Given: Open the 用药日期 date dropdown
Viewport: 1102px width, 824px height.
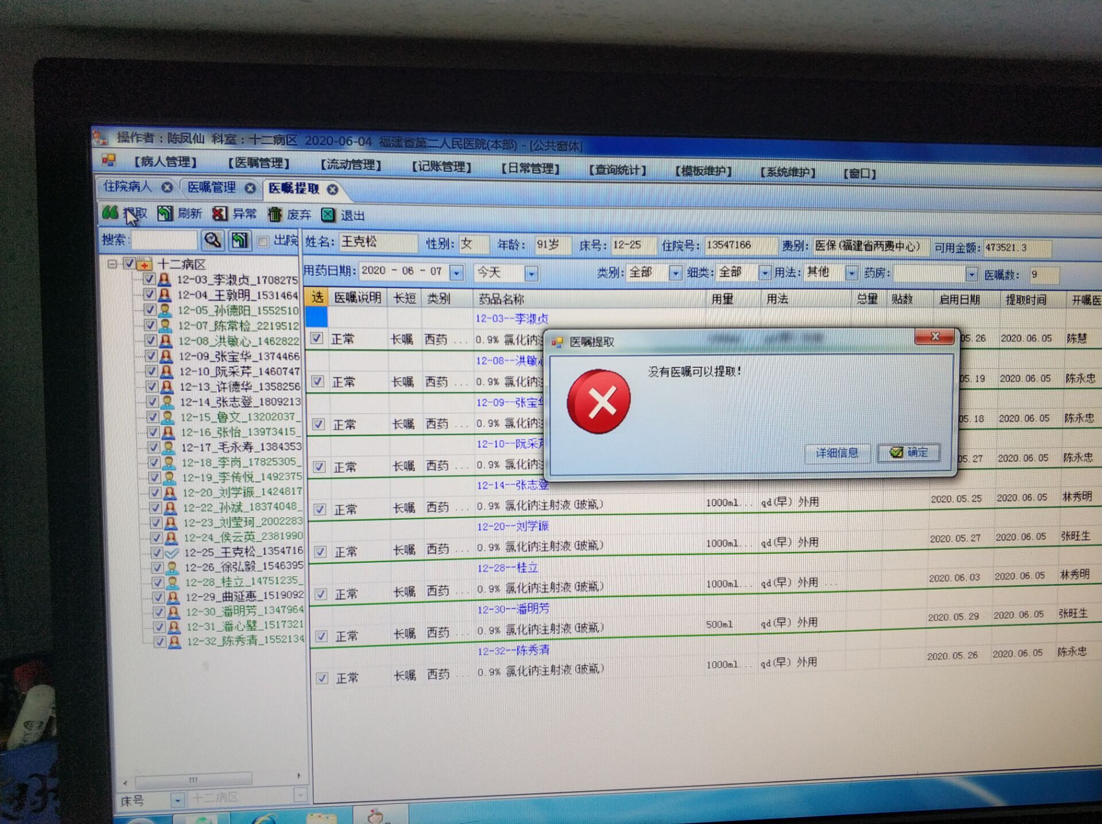Looking at the screenshot, I should (456, 273).
